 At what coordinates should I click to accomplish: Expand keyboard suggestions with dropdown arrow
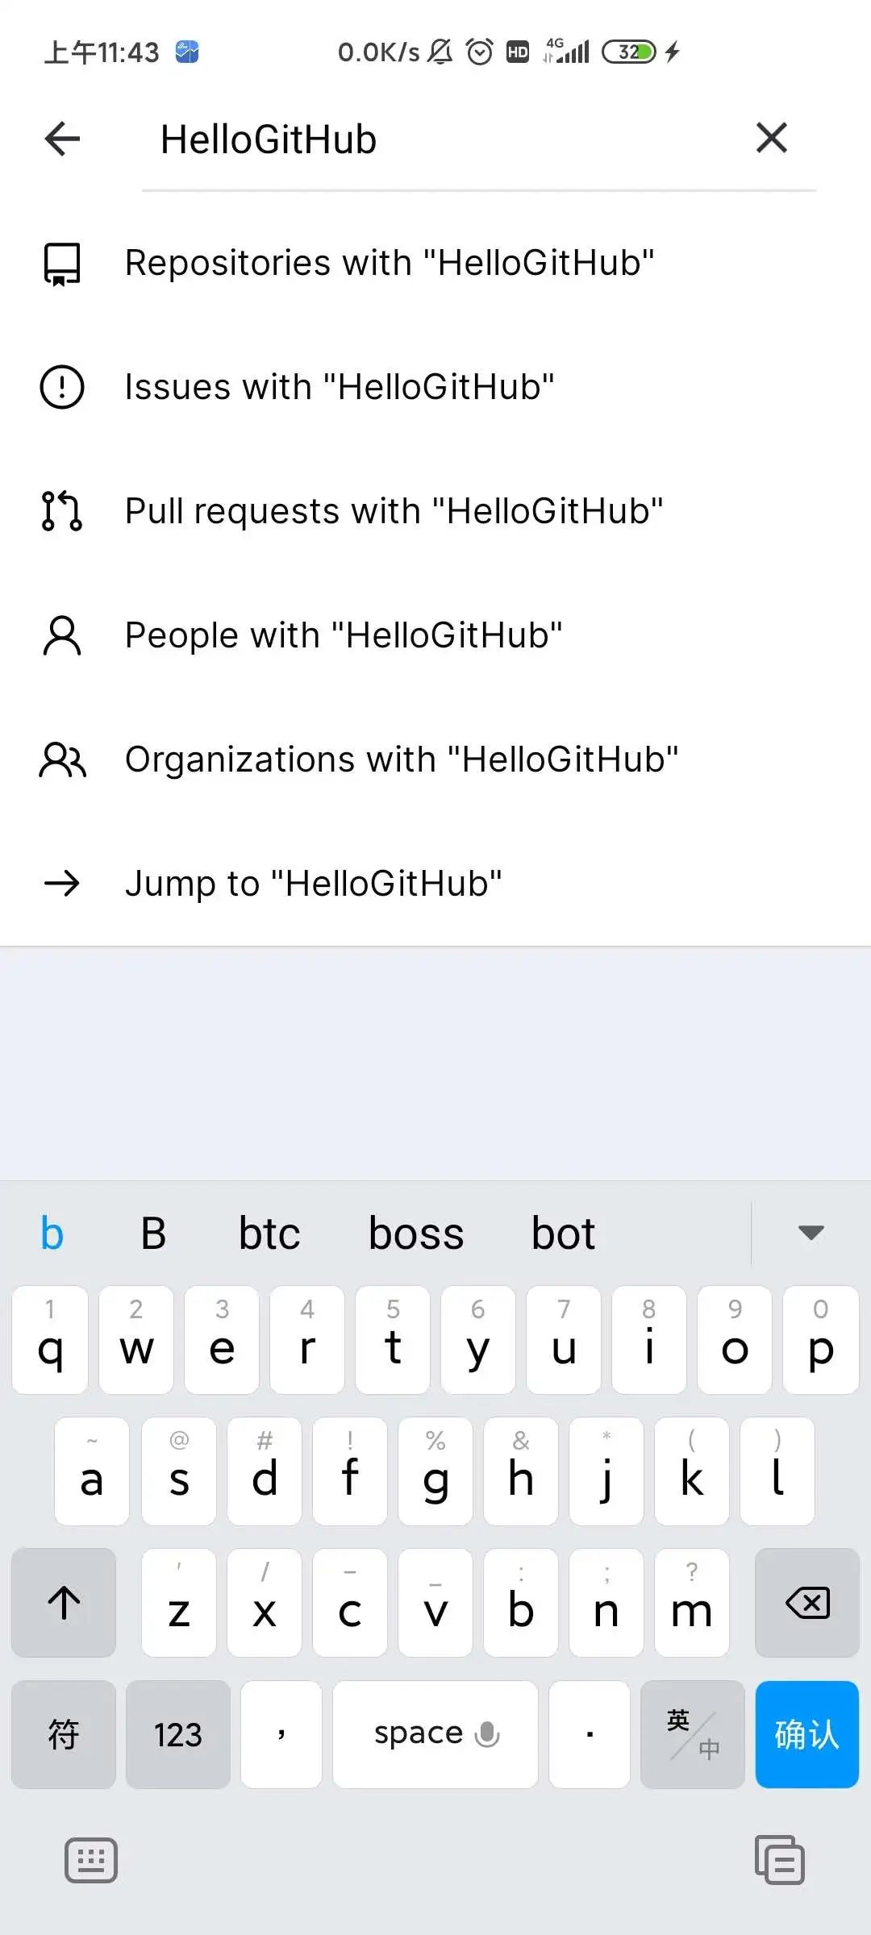click(x=811, y=1232)
